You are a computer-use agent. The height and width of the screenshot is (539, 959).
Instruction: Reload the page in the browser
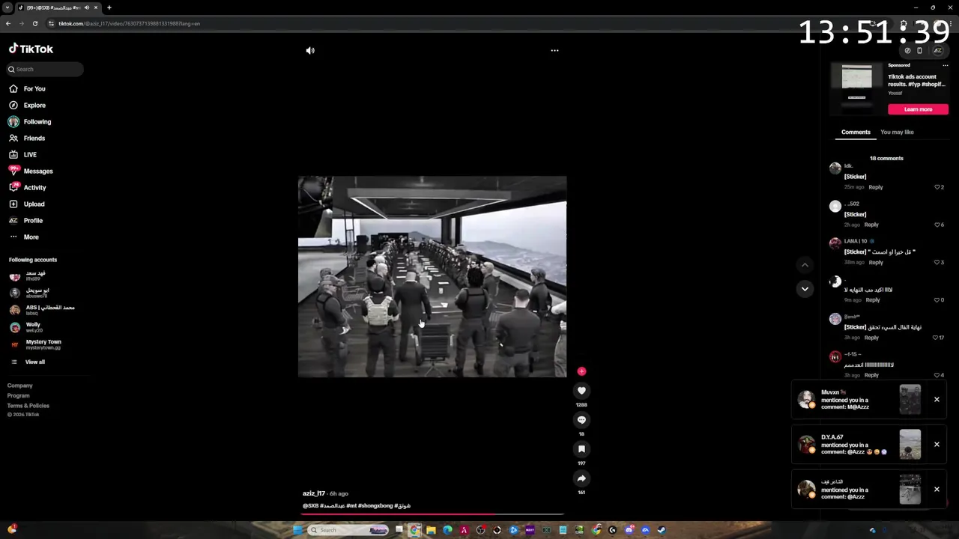click(34, 23)
